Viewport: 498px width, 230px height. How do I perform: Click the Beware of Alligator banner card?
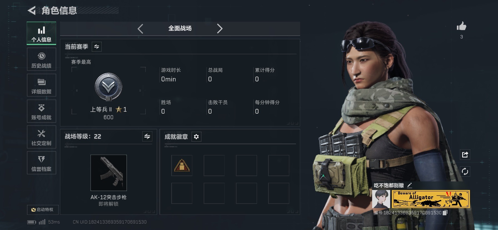coord(431,199)
